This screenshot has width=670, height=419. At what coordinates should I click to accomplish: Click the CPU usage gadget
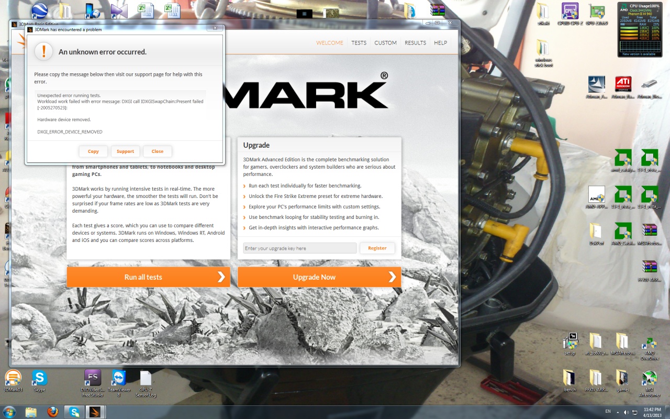639,30
